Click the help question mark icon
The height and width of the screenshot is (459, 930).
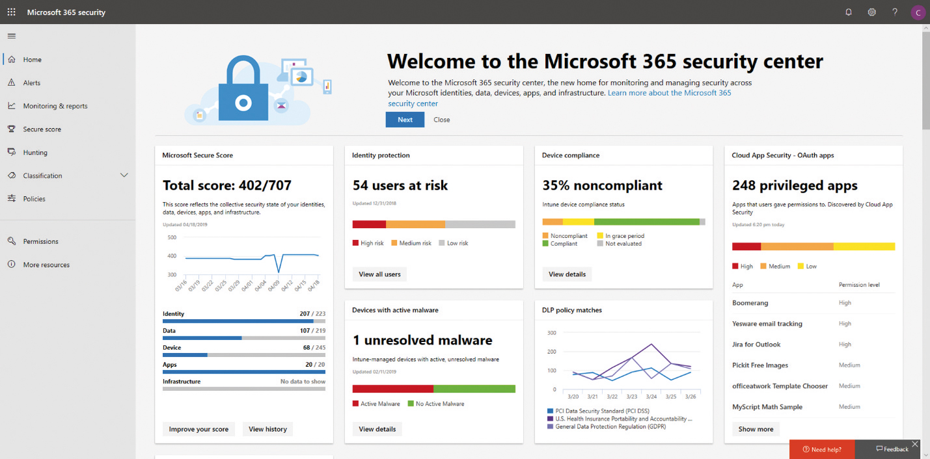(894, 12)
